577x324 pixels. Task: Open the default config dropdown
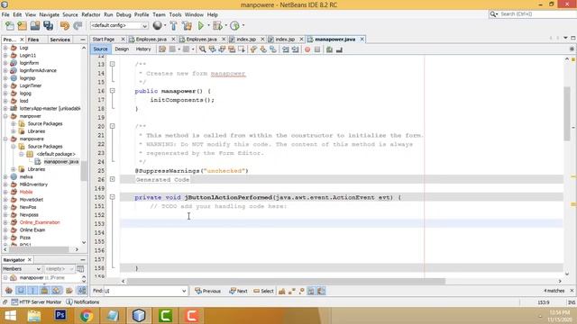point(119,26)
